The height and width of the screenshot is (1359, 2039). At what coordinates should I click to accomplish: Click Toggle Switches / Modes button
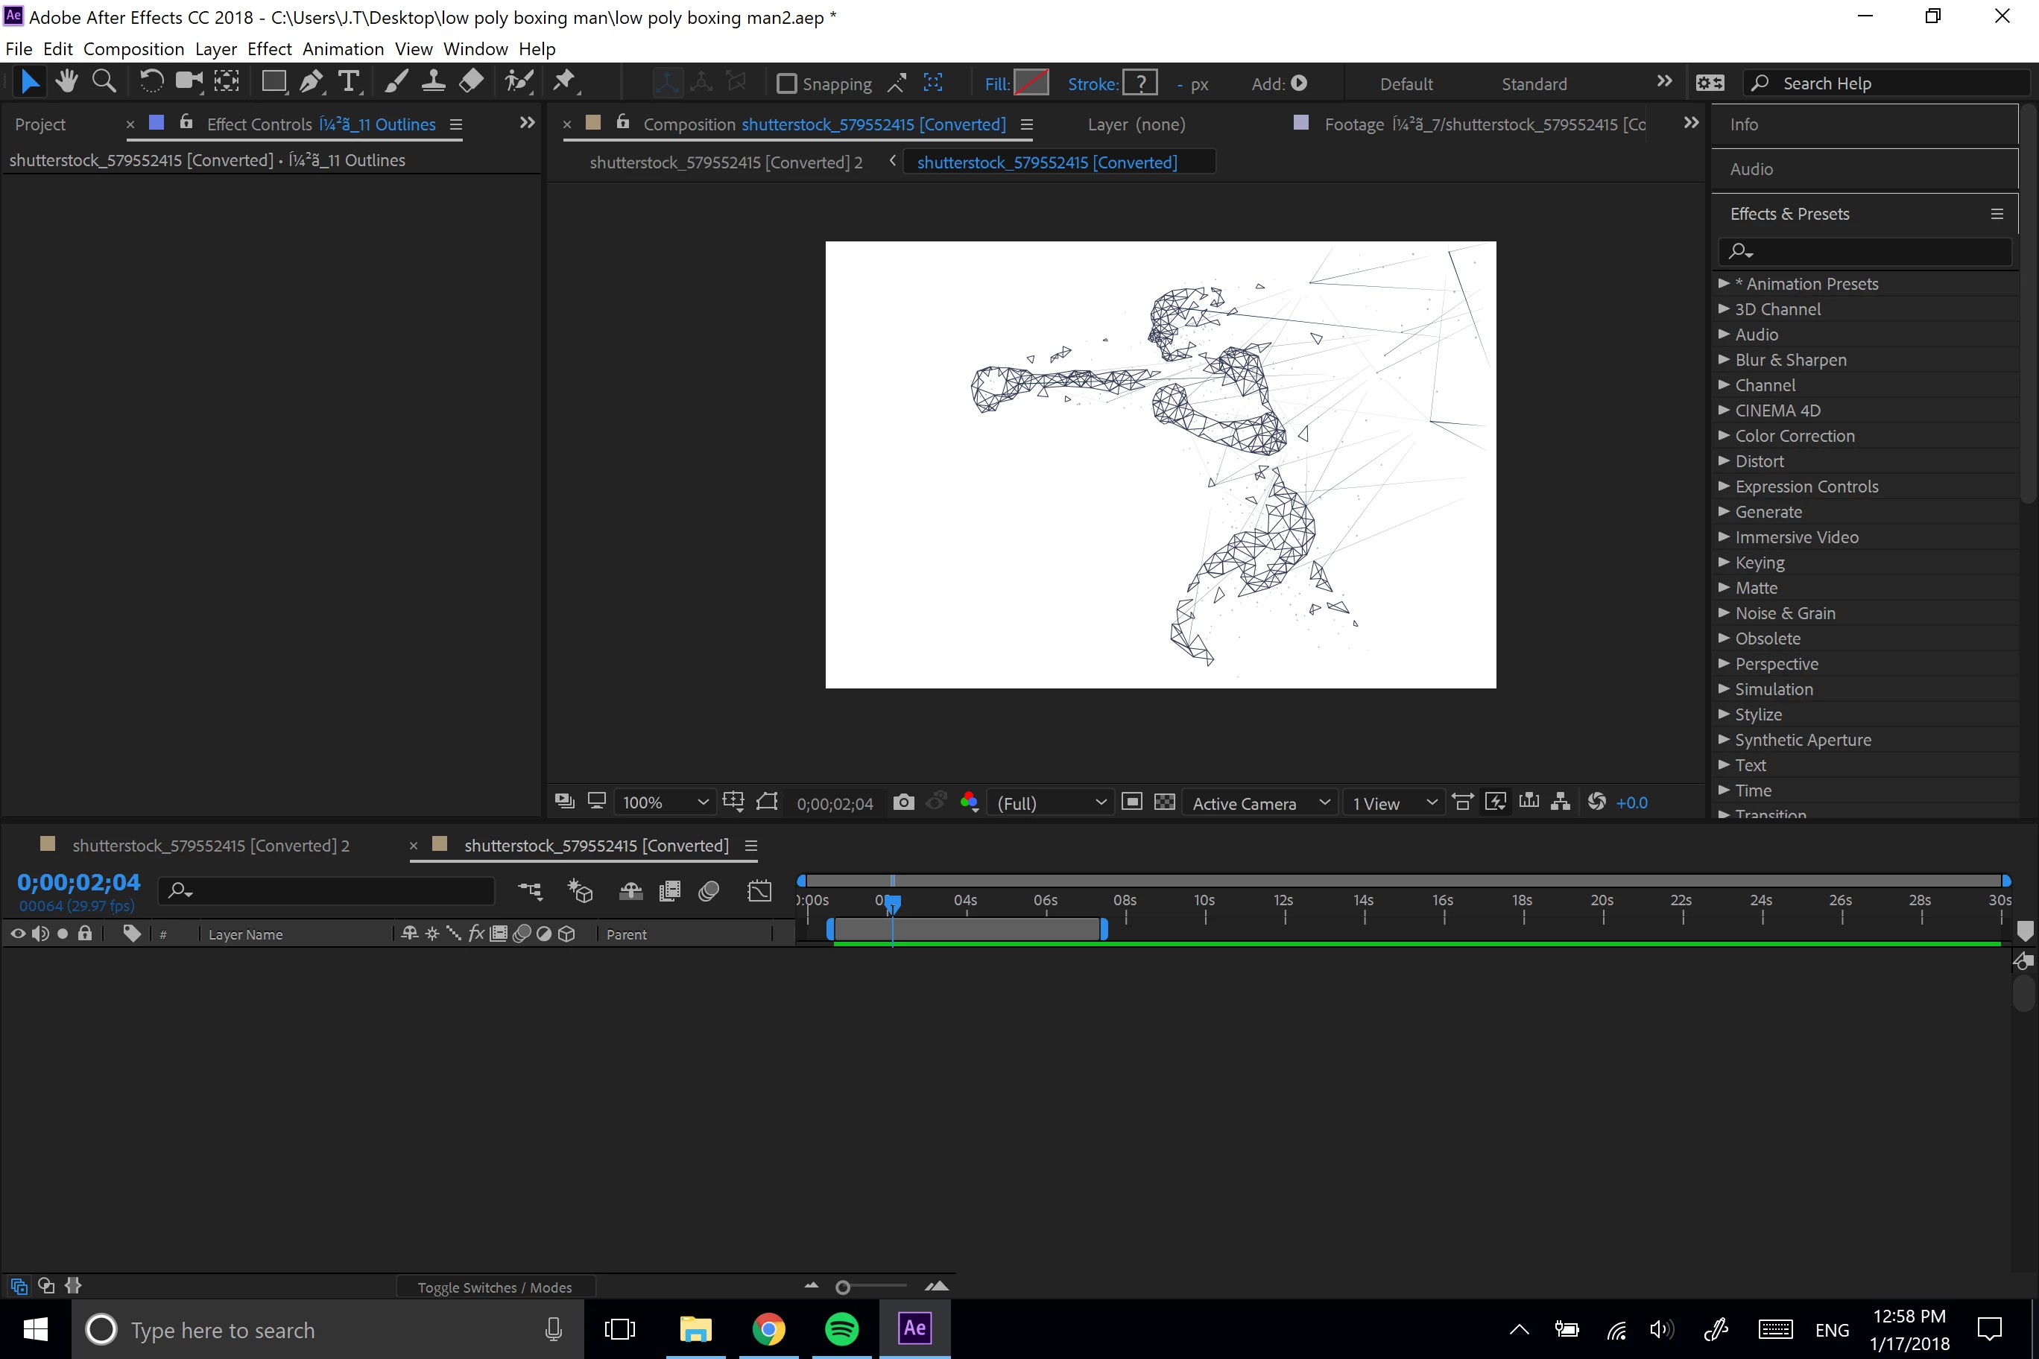(494, 1287)
